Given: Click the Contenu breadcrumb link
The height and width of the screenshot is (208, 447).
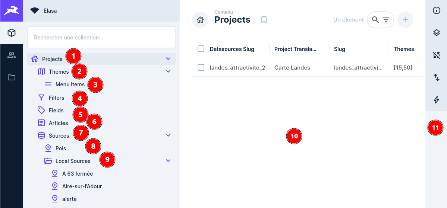Looking at the screenshot, I should (x=224, y=12).
